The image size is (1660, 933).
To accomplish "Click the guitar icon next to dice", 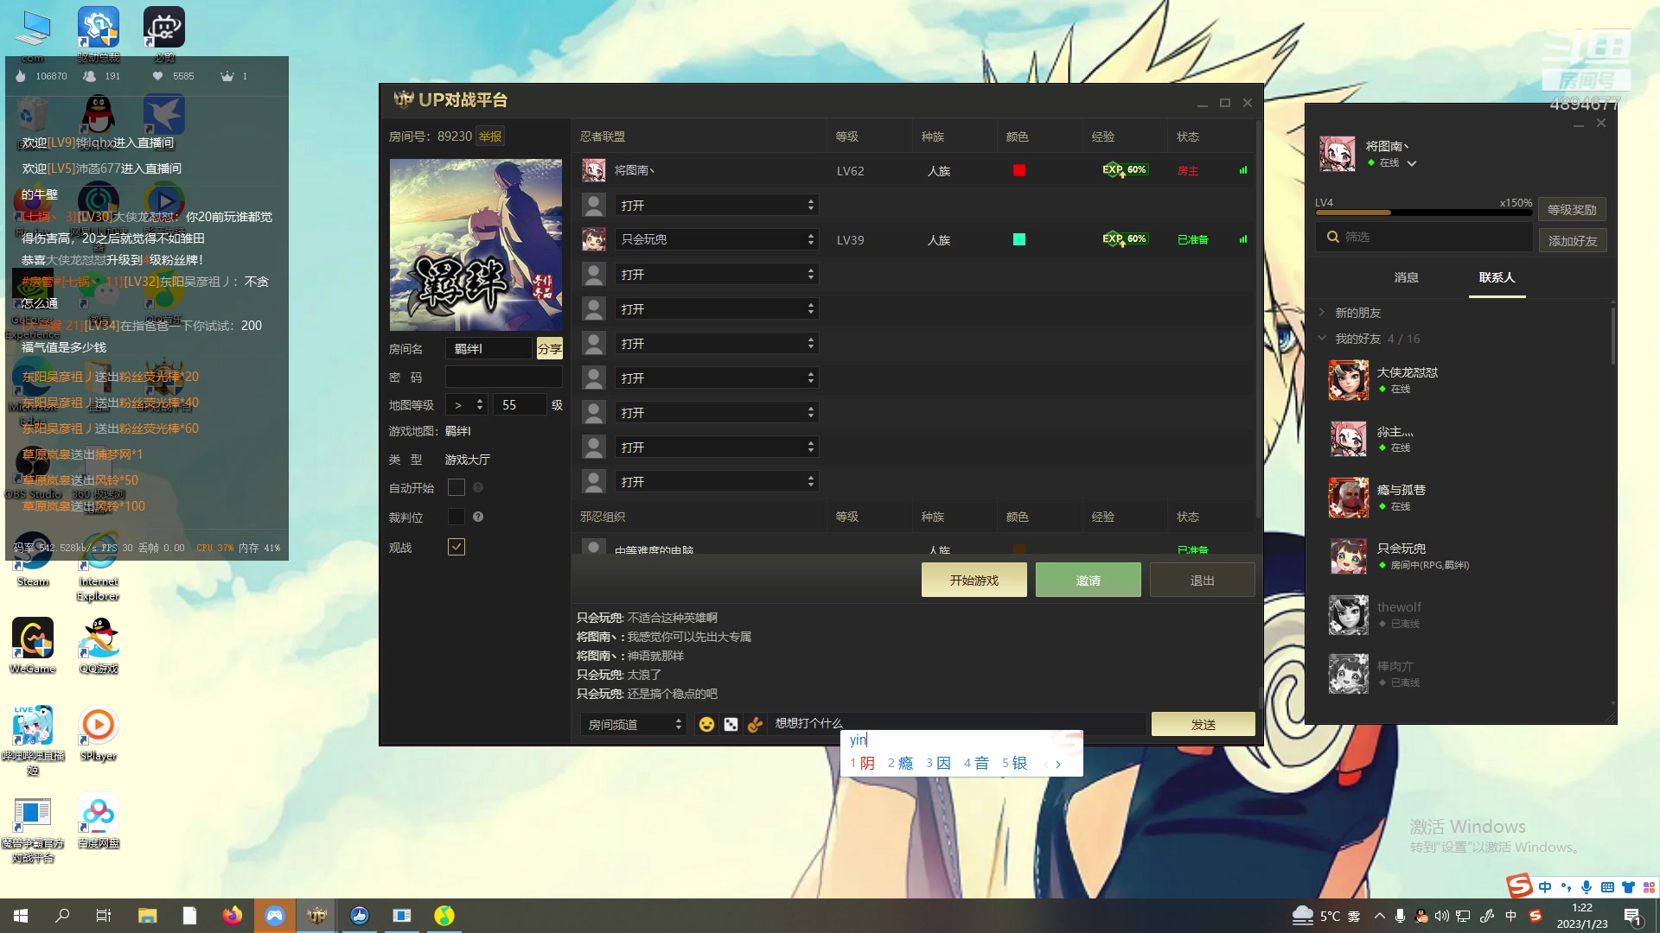I will (x=755, y=724).
